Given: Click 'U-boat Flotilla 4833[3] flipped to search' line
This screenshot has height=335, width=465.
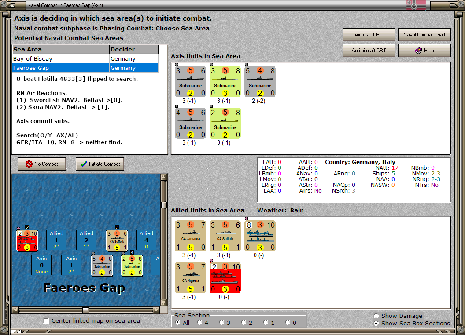Looking at the screenshot, I should (77, 79).
